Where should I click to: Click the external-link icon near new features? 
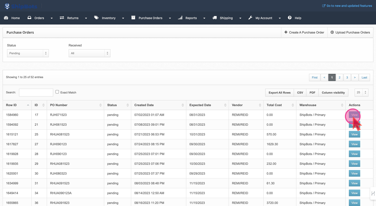[x=324, y=6]
